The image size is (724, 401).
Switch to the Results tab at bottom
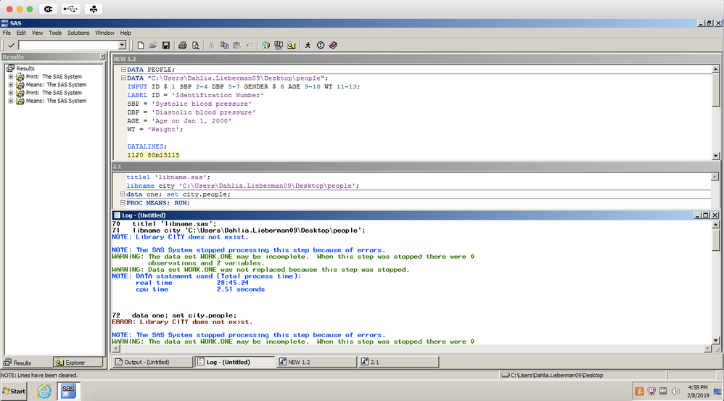click(x=27, y=363)
